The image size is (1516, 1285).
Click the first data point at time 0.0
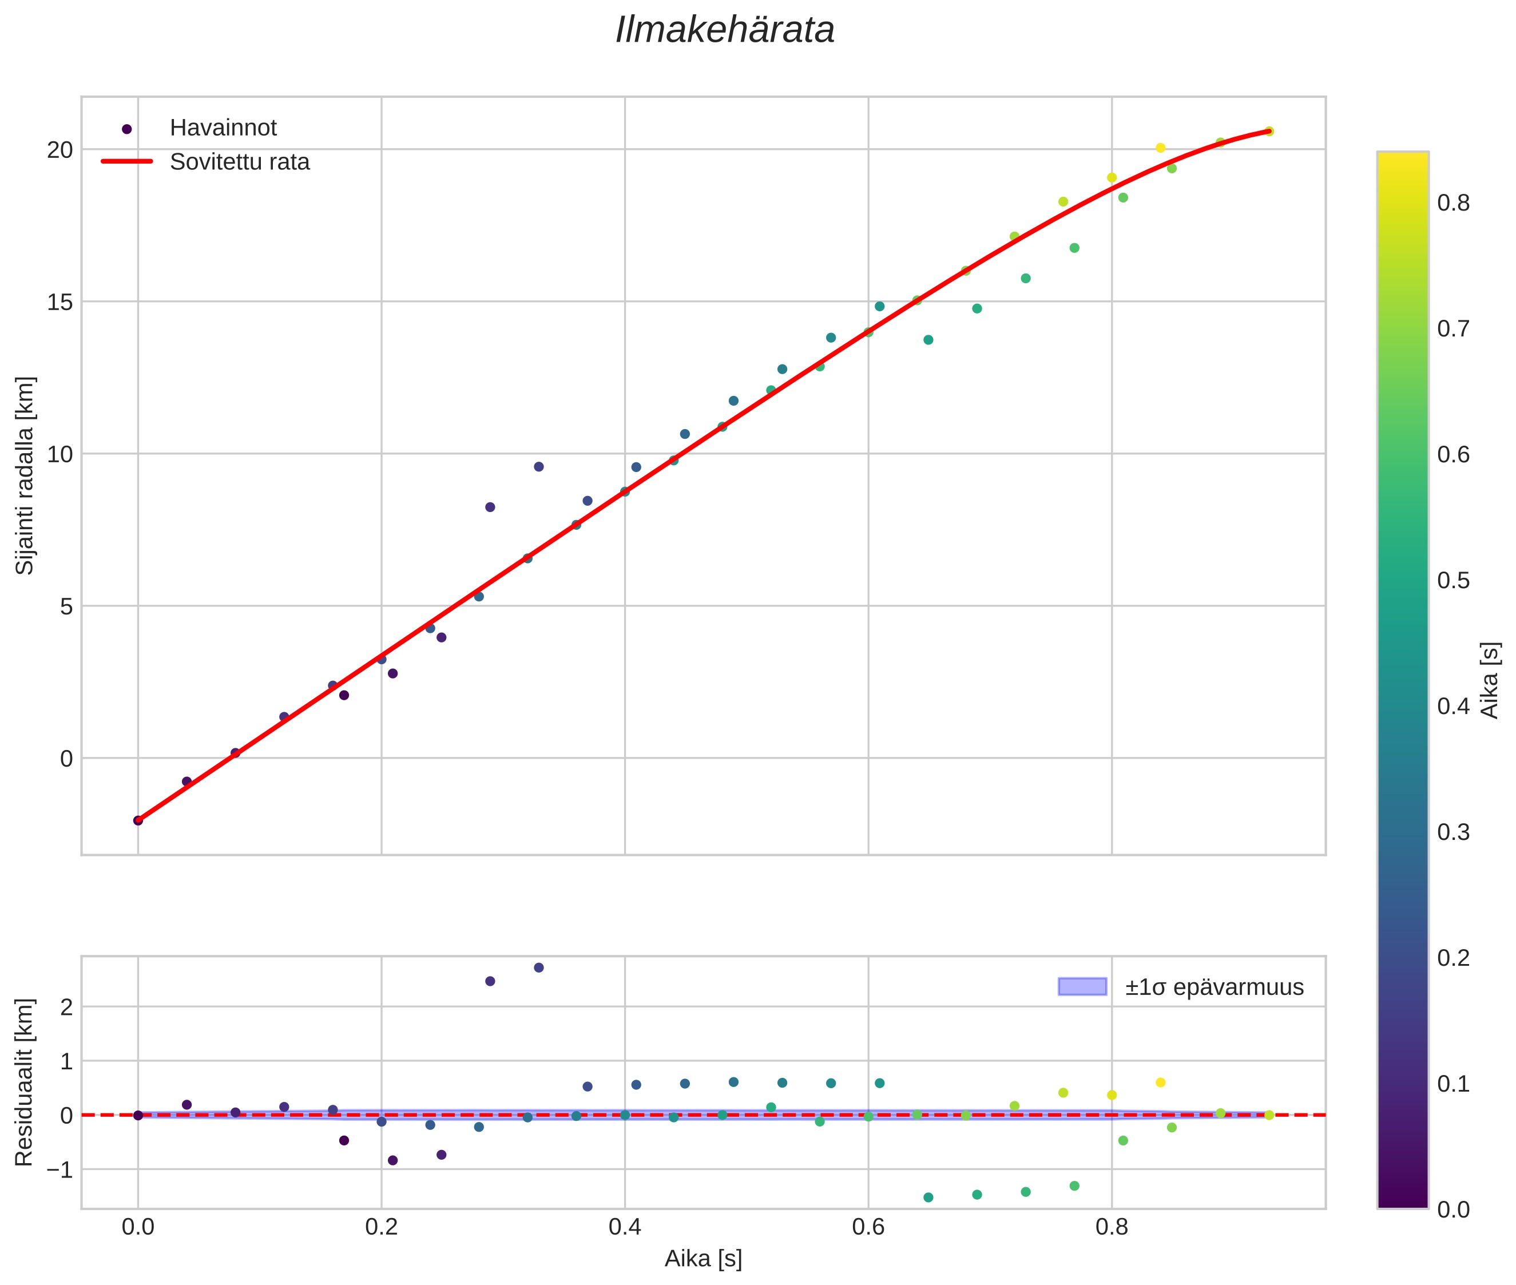click(x=138, y=820)
